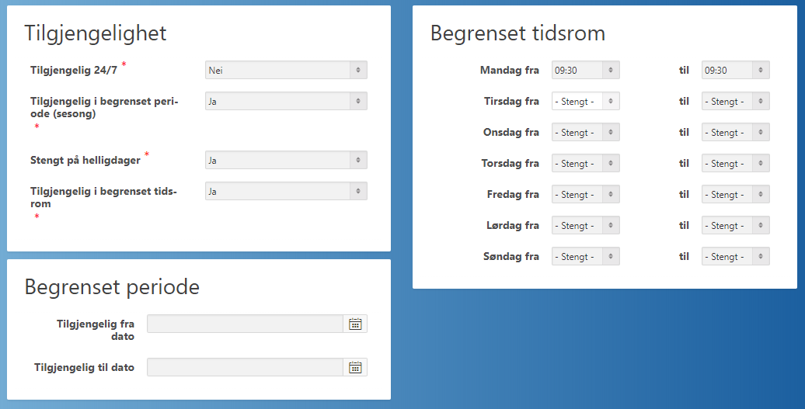Open Søndag til time dropdown
The width and height of the screenshot is (805, 409).
736,256
